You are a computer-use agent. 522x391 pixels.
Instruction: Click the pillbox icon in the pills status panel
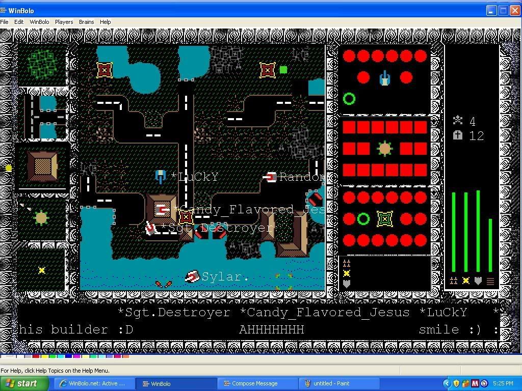pos(385,149)
